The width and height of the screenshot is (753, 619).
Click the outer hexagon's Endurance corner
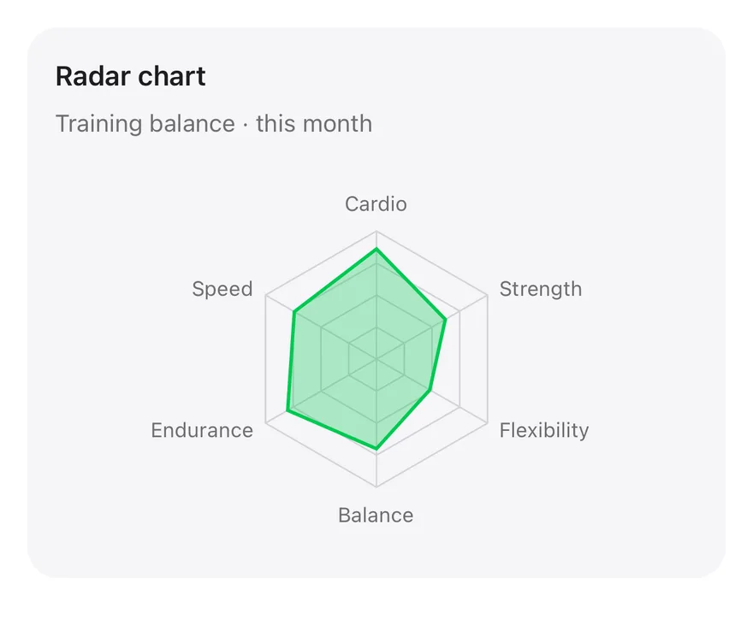pyautogui.click(x=265, y=422)
